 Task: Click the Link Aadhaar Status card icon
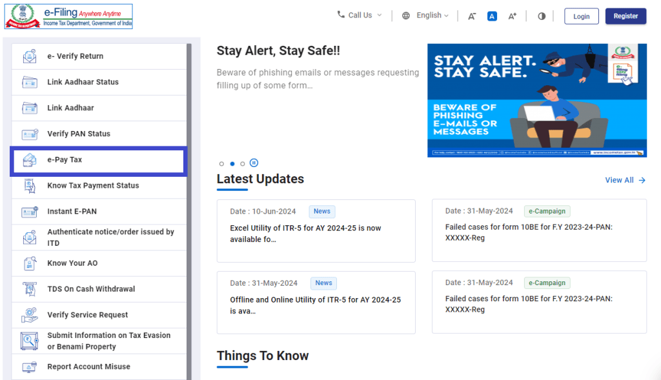30,82
